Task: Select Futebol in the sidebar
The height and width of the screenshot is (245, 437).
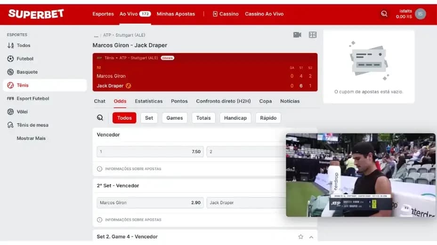Action: 45,59
